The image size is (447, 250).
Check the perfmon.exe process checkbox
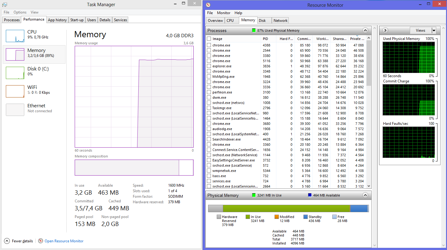coord(209,92)
